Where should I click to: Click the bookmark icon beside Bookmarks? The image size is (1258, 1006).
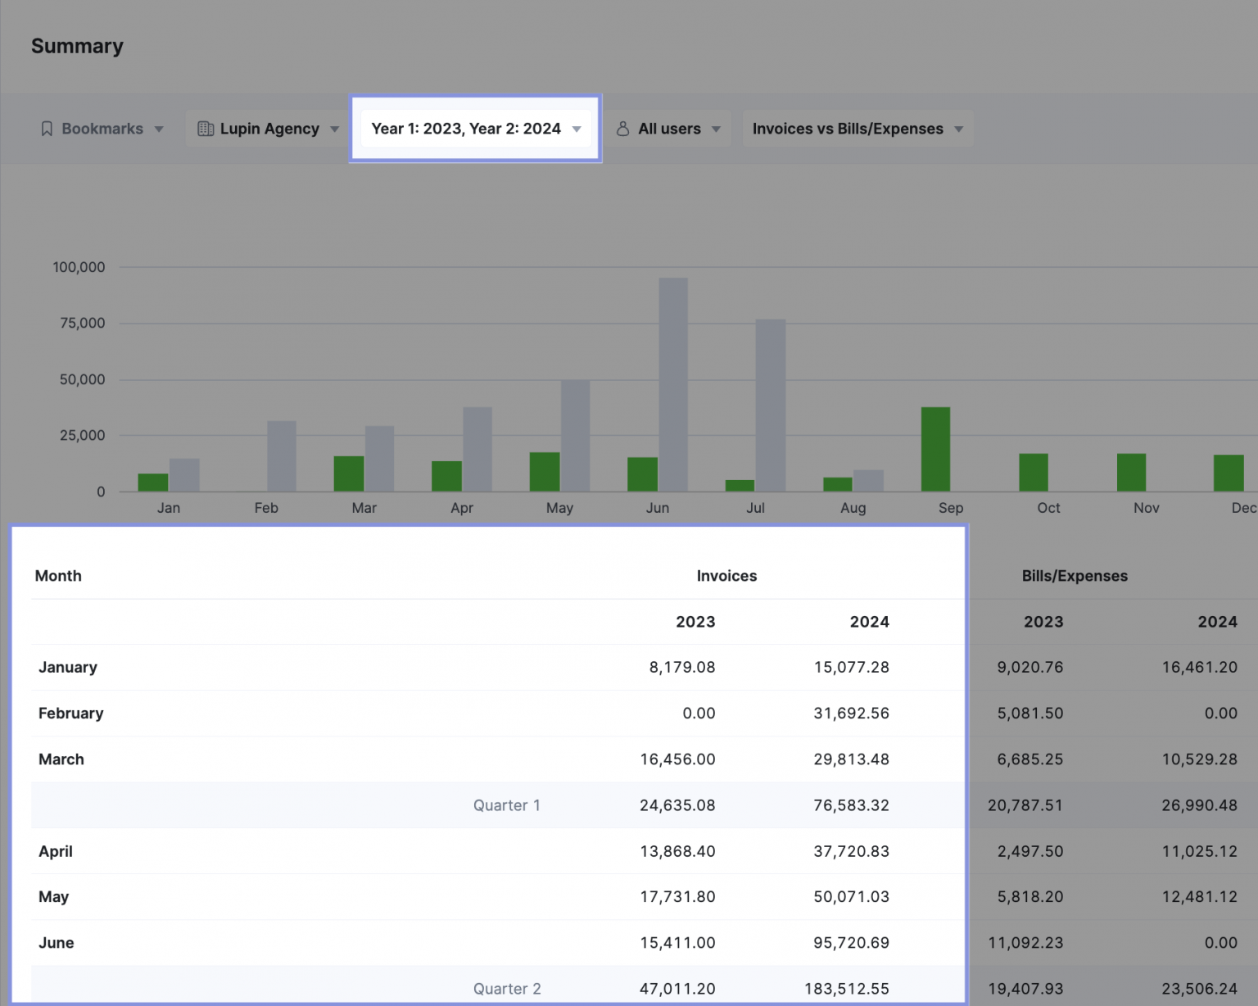point(47,128)
